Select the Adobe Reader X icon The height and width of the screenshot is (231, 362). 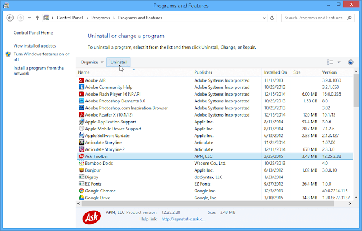click(x=81, y=115)
